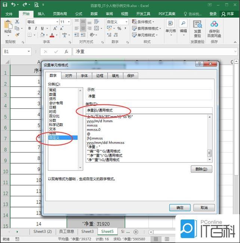240x243 pixels.
Task: Undo the last action
Action: click(13, 4)
